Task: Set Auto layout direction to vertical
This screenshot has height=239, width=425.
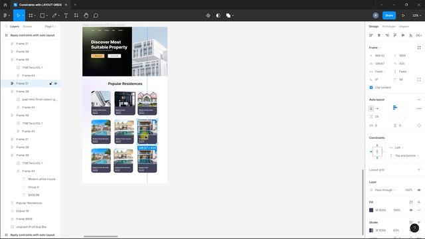Action: 371,108
